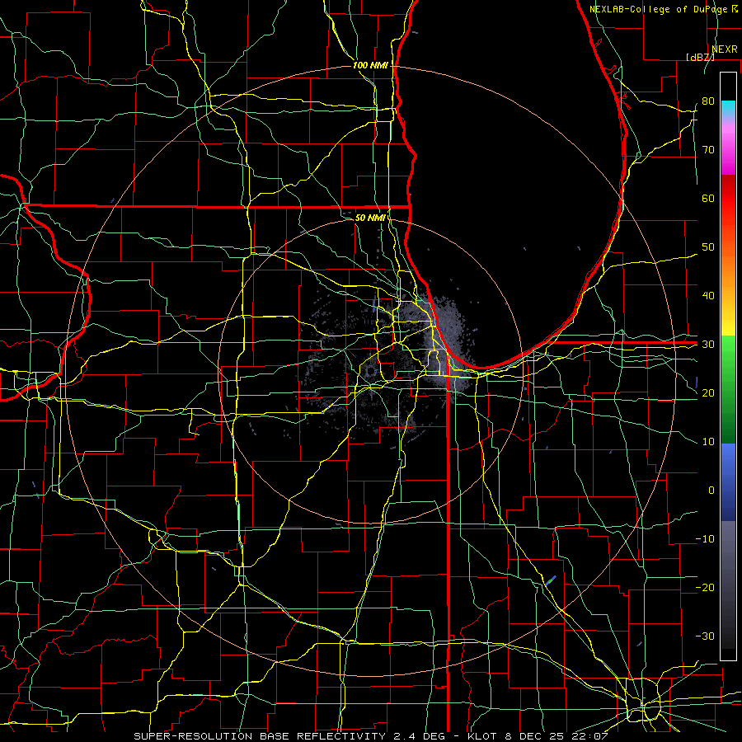Screen dimensions: 742x742
Task: Click the KLOT station identifier in caption
Action: tap(481, 736)
